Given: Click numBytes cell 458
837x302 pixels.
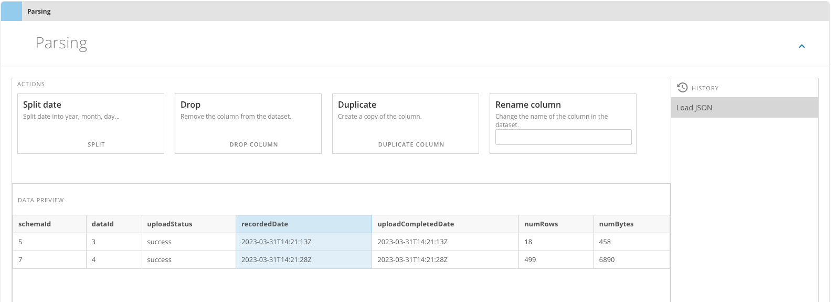Looking at the screenshot, I should 632,242.
